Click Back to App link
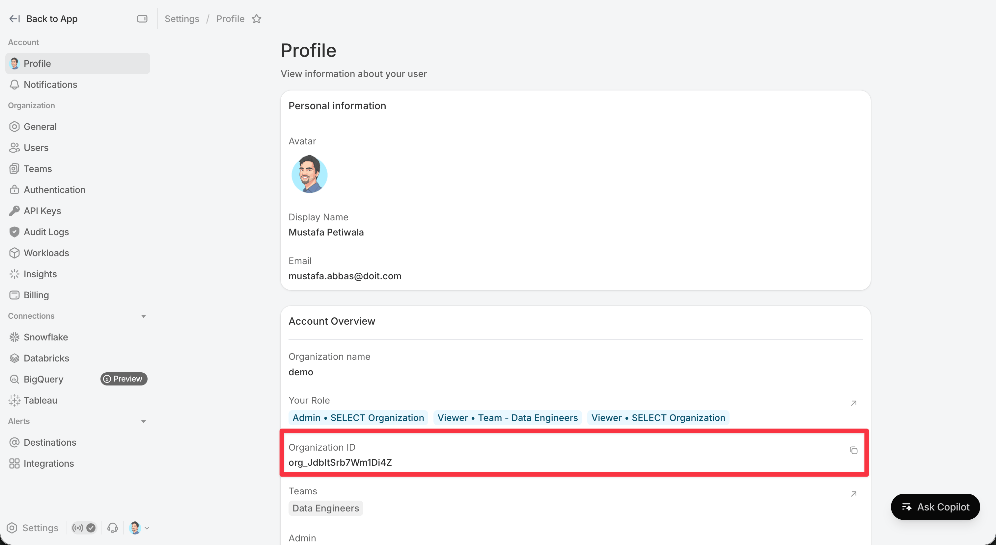Viewport: 996px width, 545px height. pos(52,18)
